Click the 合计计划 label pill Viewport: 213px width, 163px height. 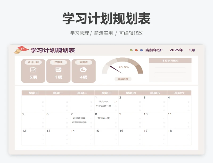pyautogui.click(x=33, y=62)
